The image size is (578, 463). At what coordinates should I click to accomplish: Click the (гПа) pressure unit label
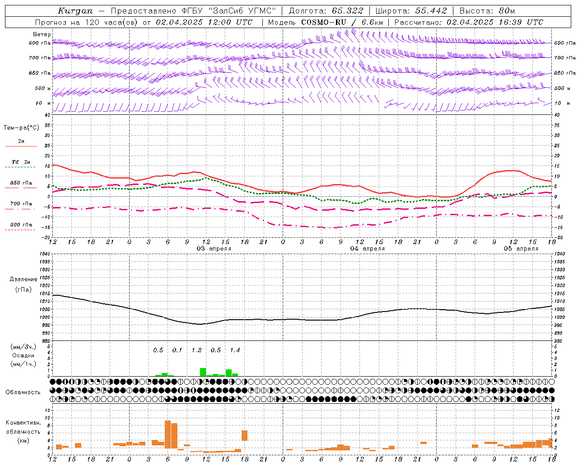pyautogui.click(x=23, y=290)
